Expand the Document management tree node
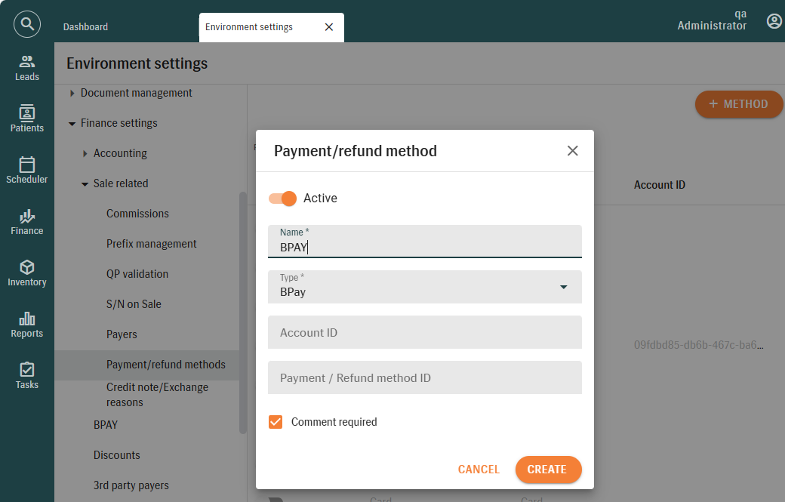Image resolution: width=785 pixels, height=502 pixels. [72, 94]
